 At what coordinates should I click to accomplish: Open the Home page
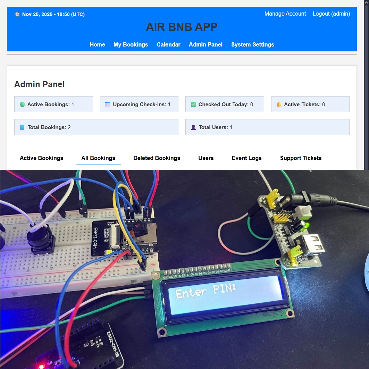[97, 44]
